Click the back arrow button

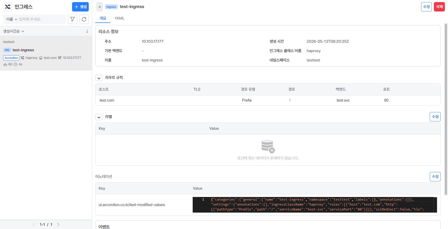(x=100, y=7)
